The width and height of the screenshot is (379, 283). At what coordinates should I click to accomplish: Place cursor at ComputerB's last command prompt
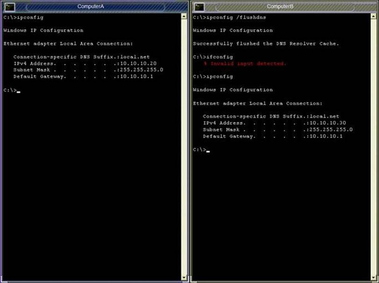208,150
